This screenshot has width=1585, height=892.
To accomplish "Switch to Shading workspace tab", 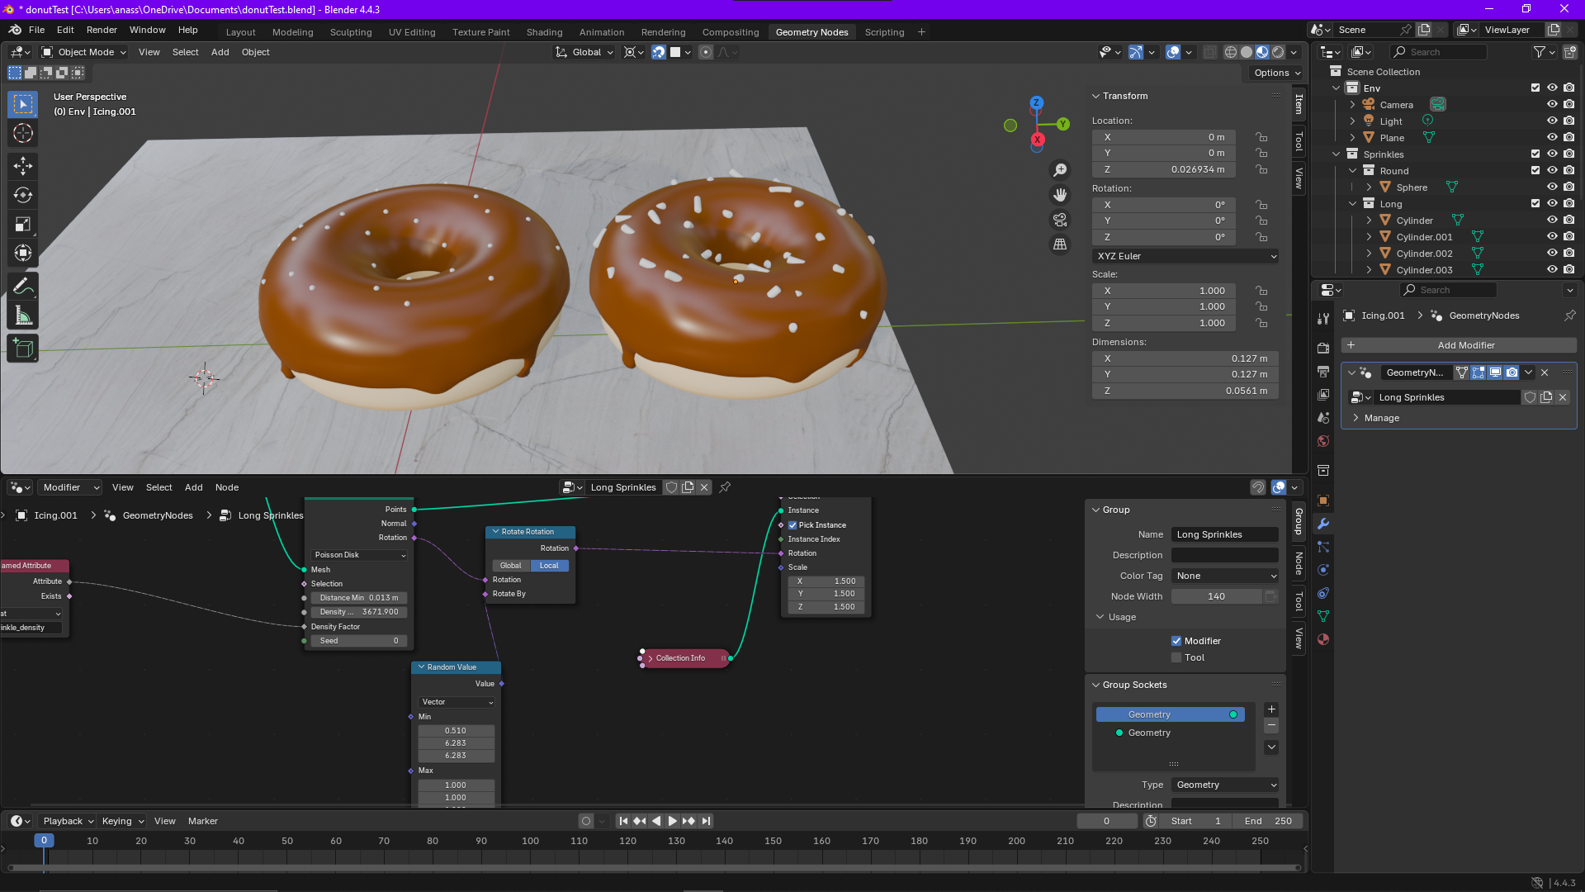I will point(544,32).
